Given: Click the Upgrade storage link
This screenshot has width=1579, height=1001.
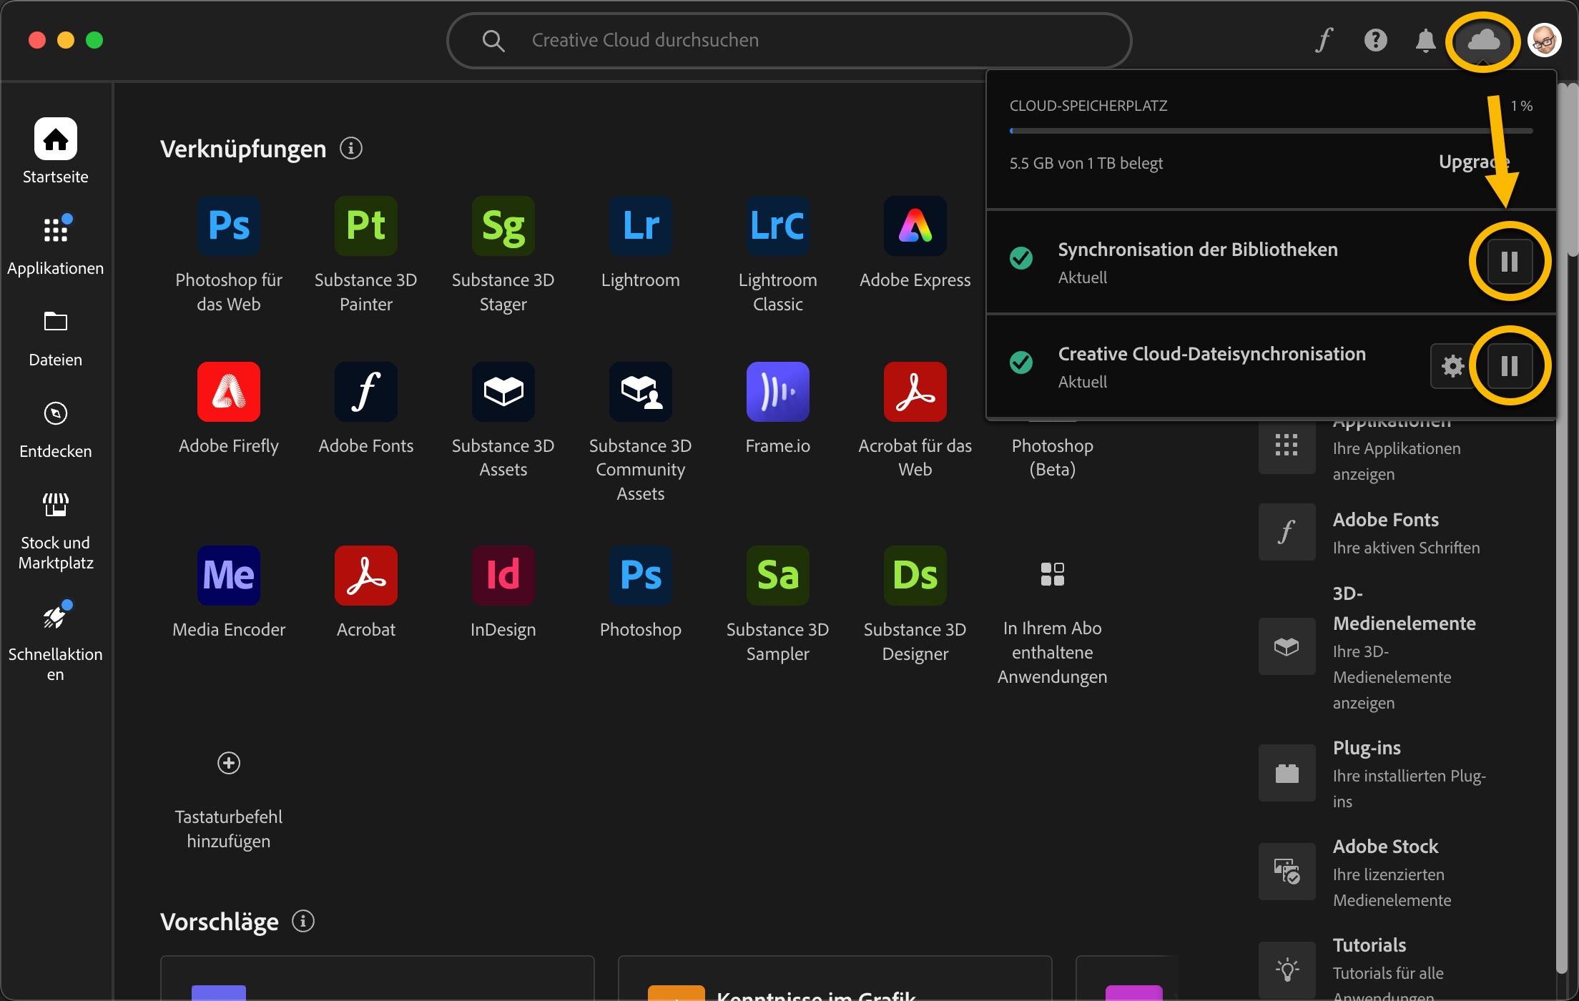Looking at the screenshot, I should (1473, 163).
